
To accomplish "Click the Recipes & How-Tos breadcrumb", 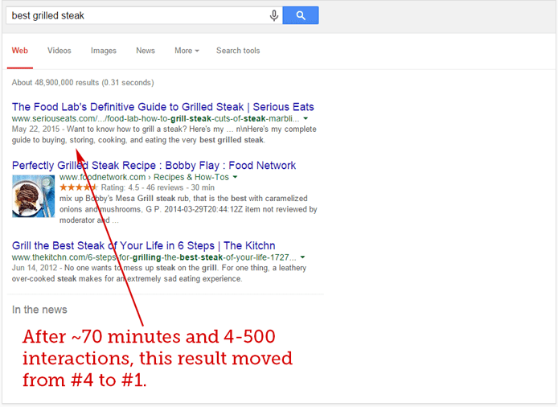I will pyautogui.click(x=191, y=177).
